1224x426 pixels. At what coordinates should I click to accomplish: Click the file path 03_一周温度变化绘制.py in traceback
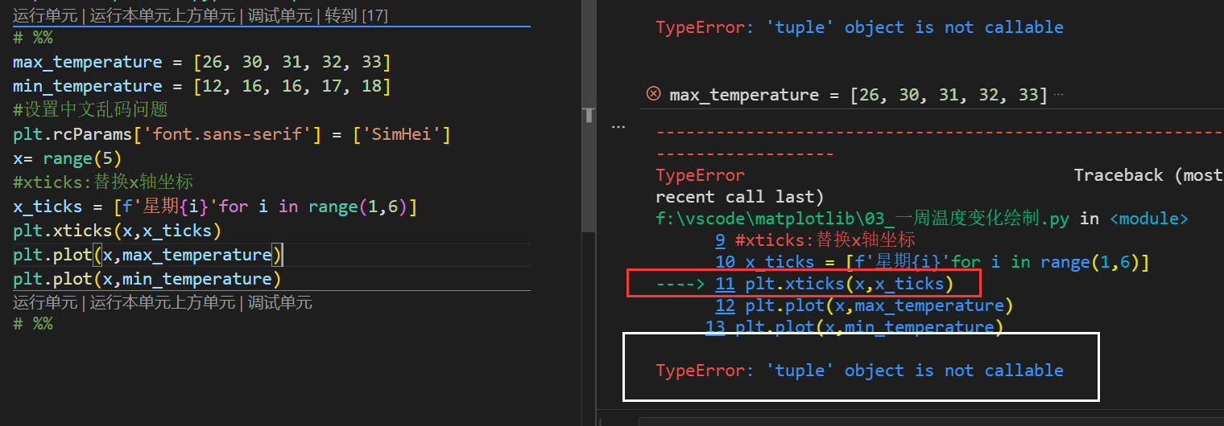tap(862, 219)
